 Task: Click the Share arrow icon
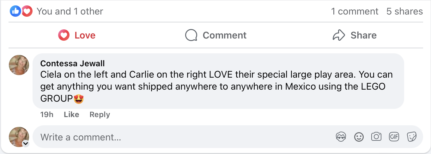tap(338, 35)
